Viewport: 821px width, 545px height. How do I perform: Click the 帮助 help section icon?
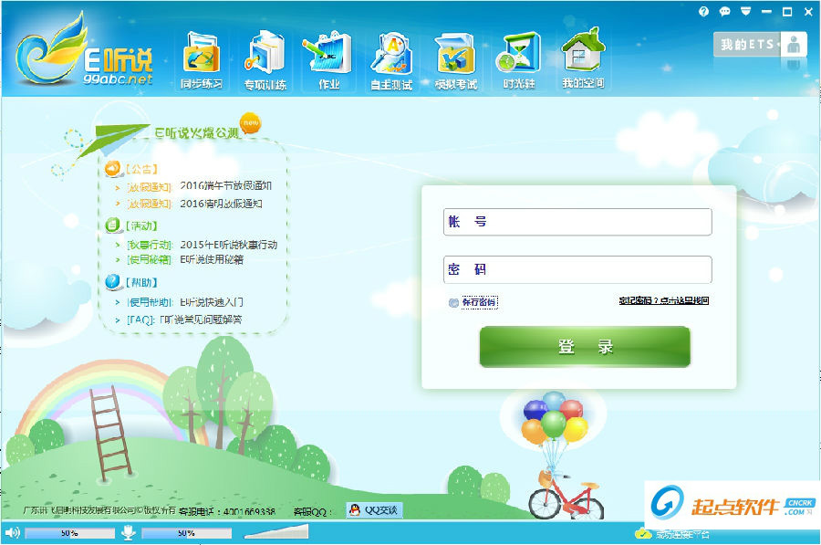[x=112, y=282]
